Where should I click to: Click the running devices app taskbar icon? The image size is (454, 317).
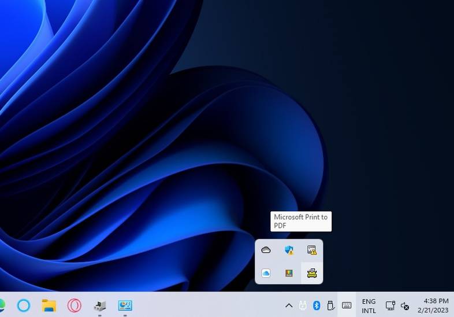point(99,305)
